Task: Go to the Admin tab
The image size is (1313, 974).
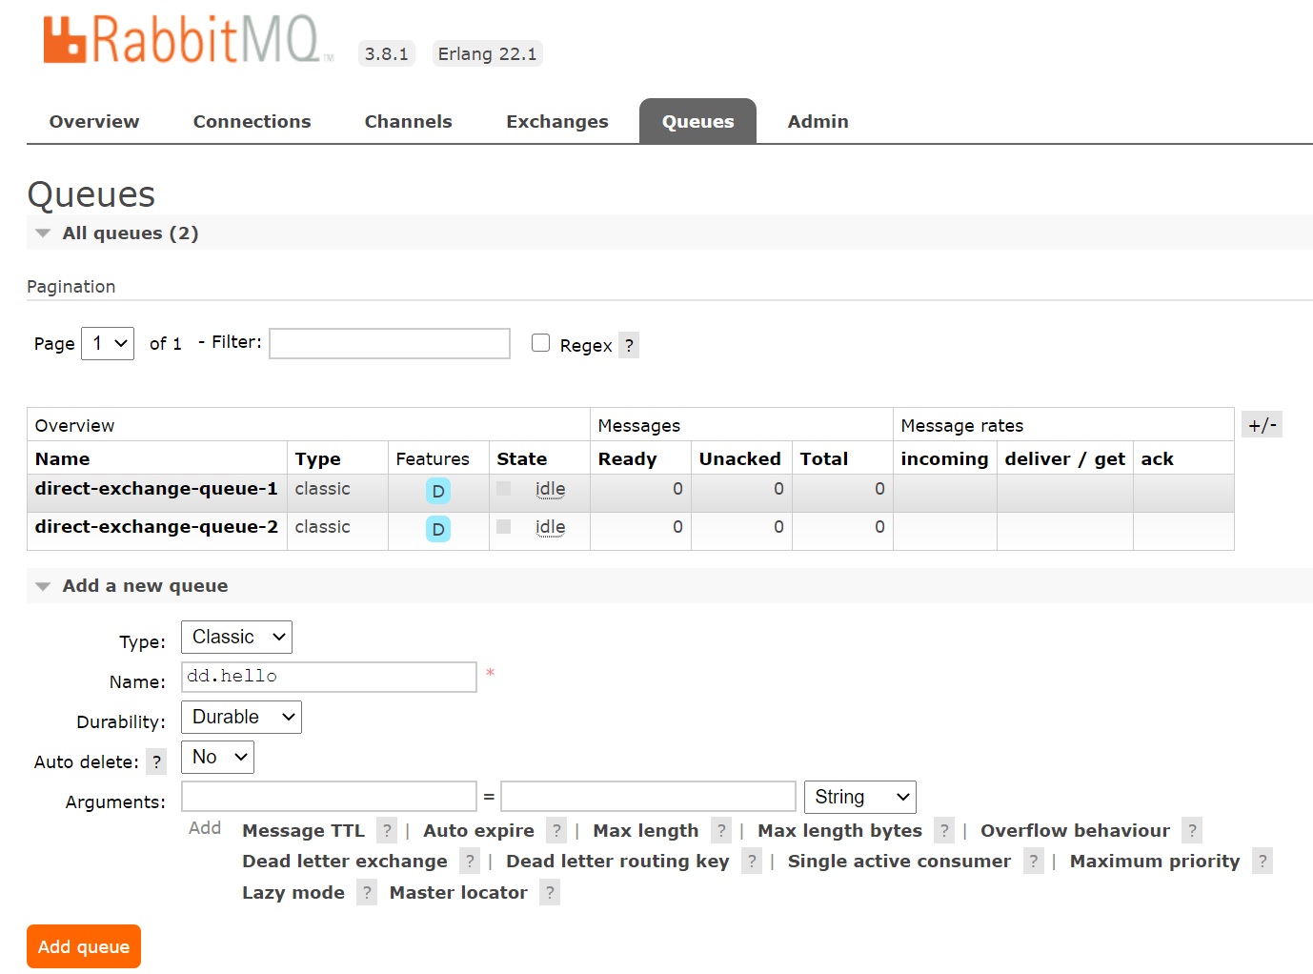Action: [818, 121]
